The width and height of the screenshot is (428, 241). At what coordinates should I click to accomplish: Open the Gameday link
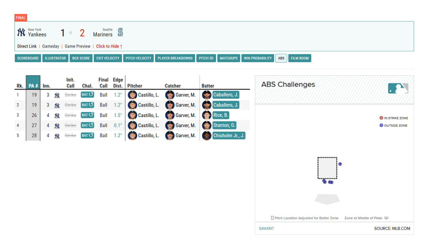click(x=51, y=46)
